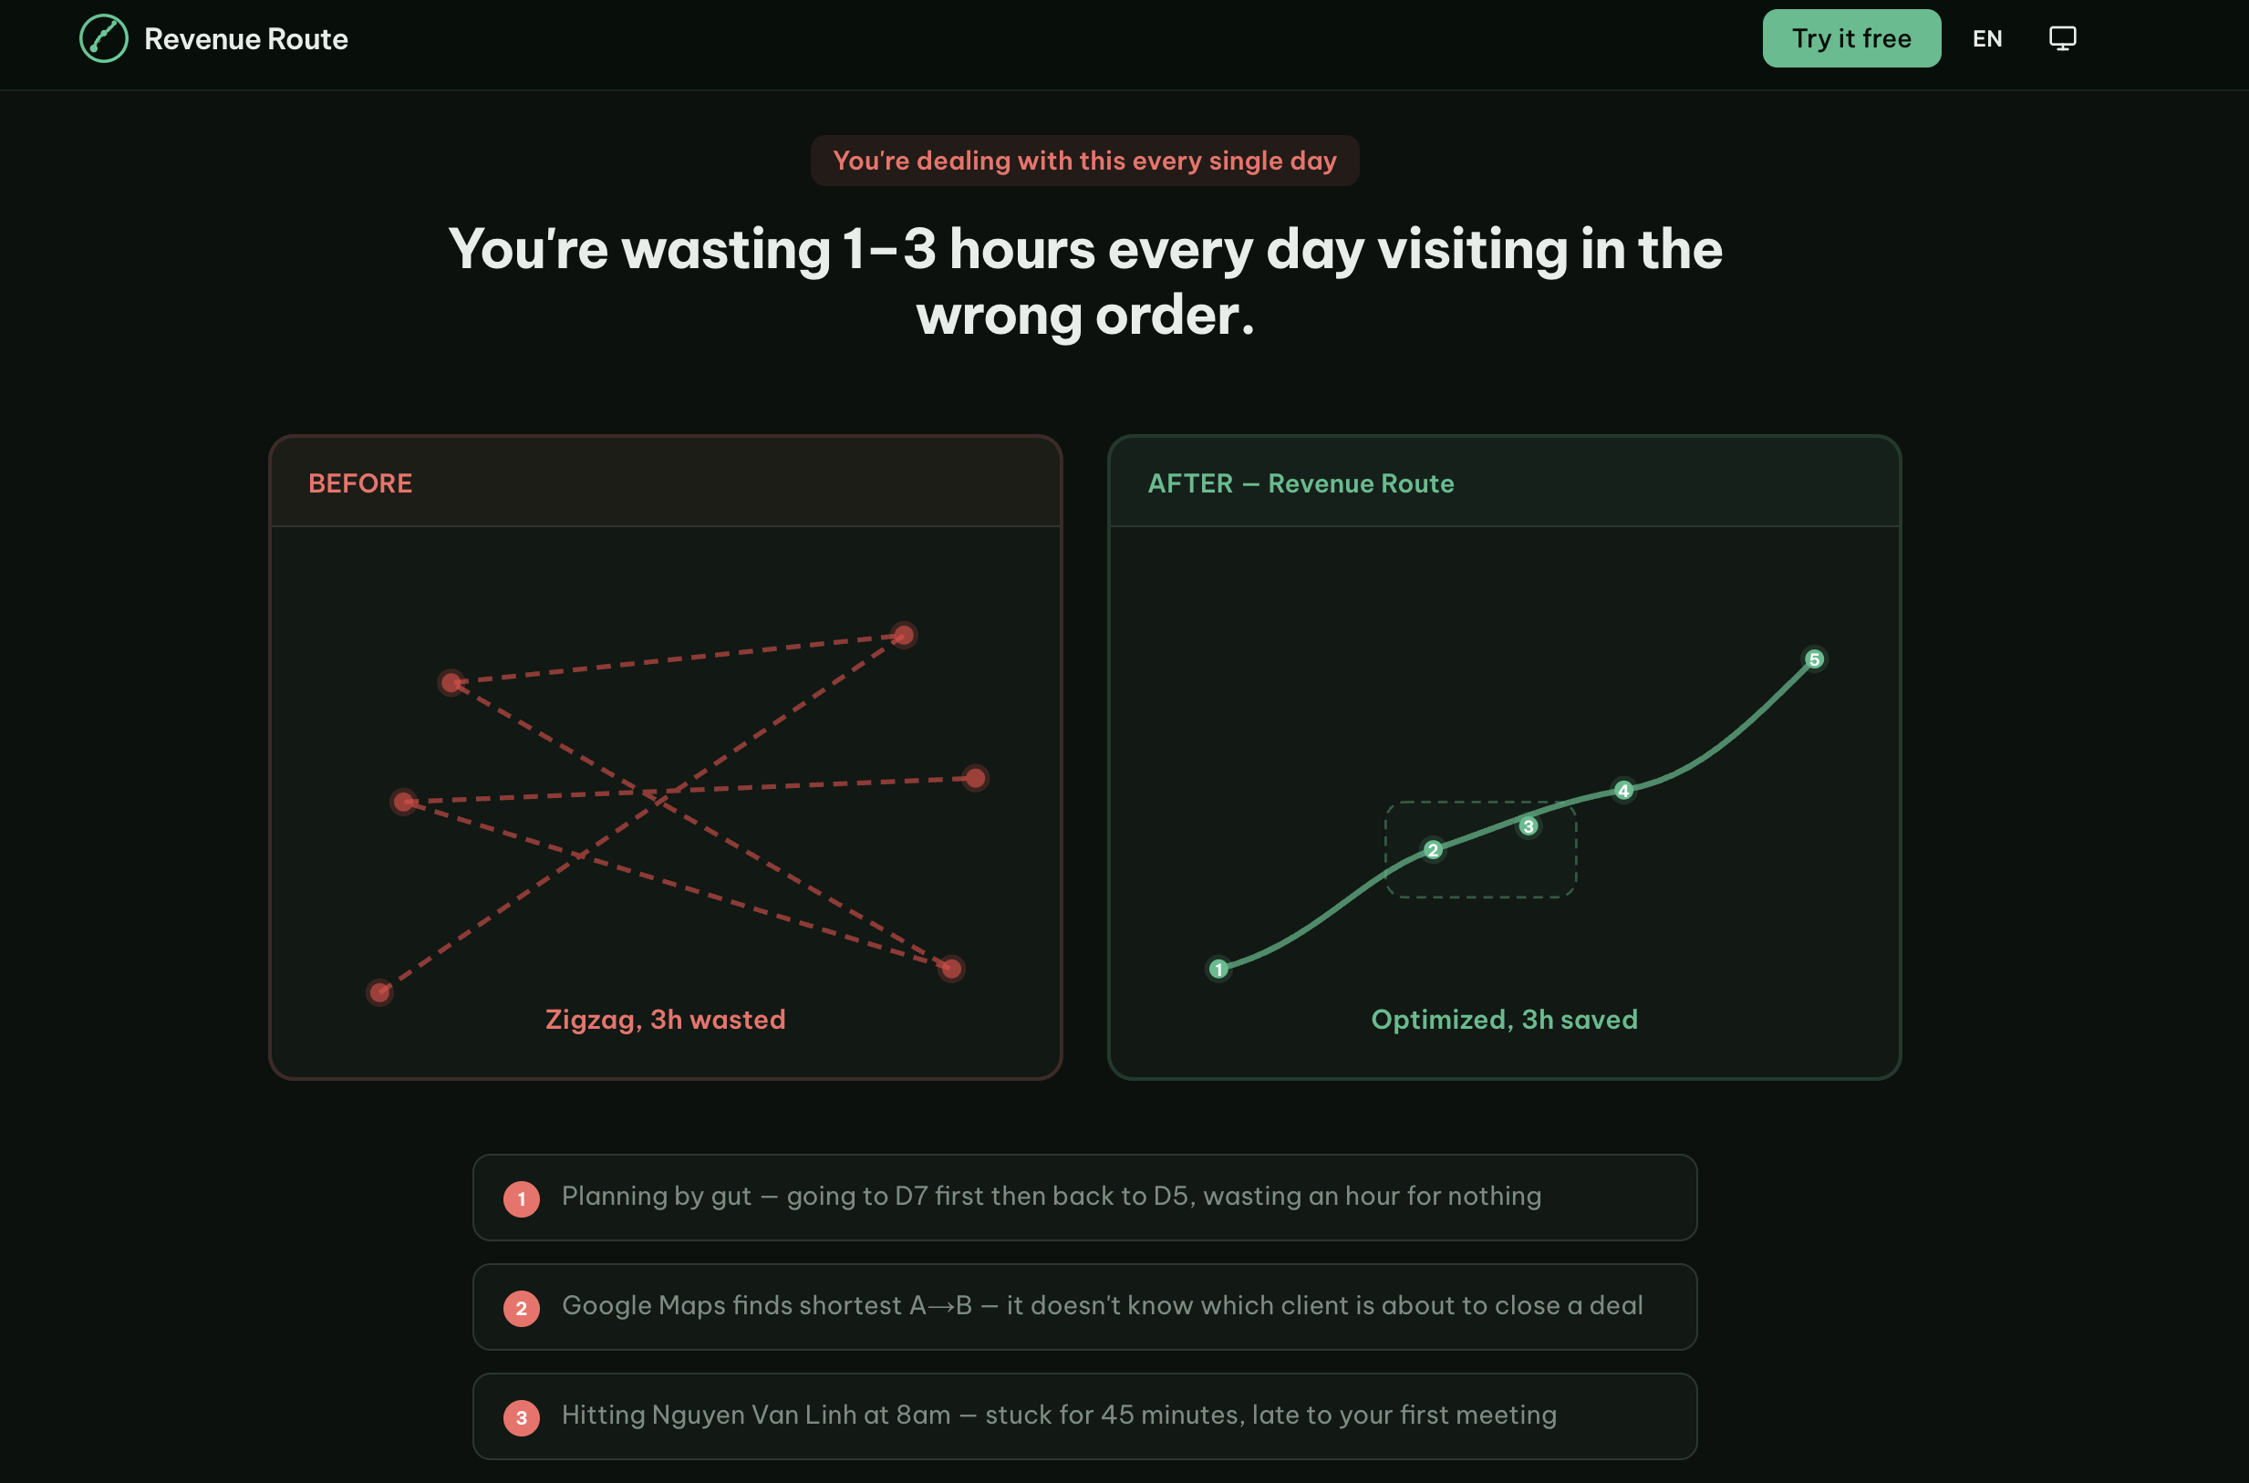
Task: Click red numbered badge 2 in list
Action: point(521,1308)
